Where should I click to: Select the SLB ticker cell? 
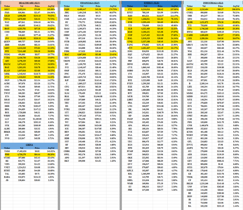[130, 29]
